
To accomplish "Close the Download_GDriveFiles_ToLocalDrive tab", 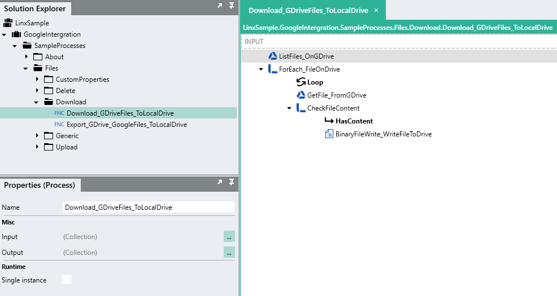I will click(376, 10).
